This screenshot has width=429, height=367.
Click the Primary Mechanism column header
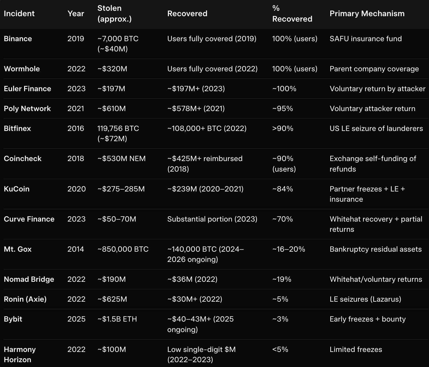click(x=367, y=14)
